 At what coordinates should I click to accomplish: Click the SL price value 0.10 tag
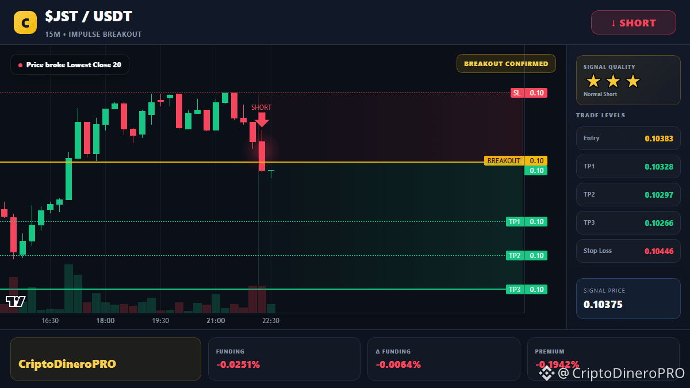[x=536, y=93]
